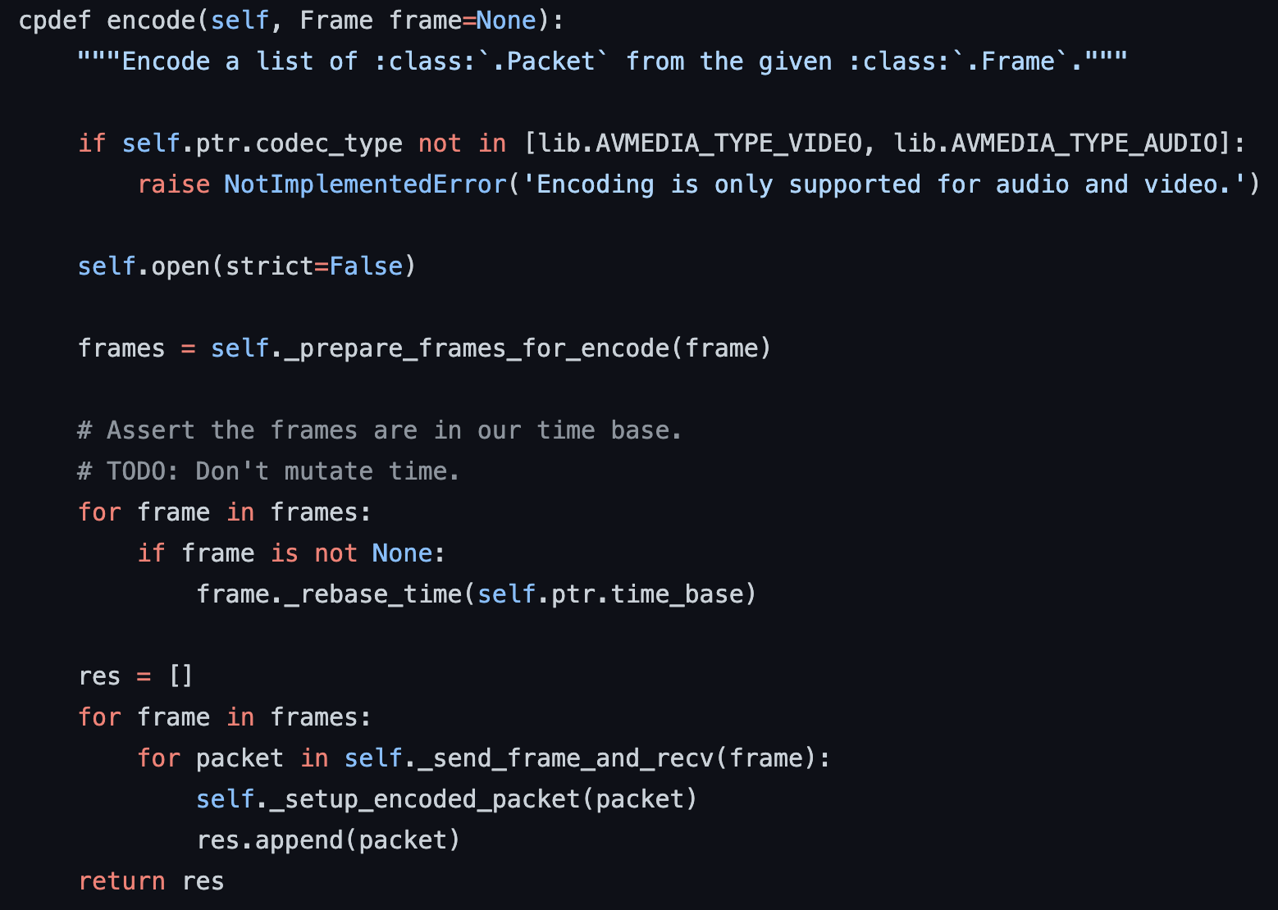The image size is (1278, 910).
Task: Click the cpdef keyword on the first line
Action: point(54,20)
